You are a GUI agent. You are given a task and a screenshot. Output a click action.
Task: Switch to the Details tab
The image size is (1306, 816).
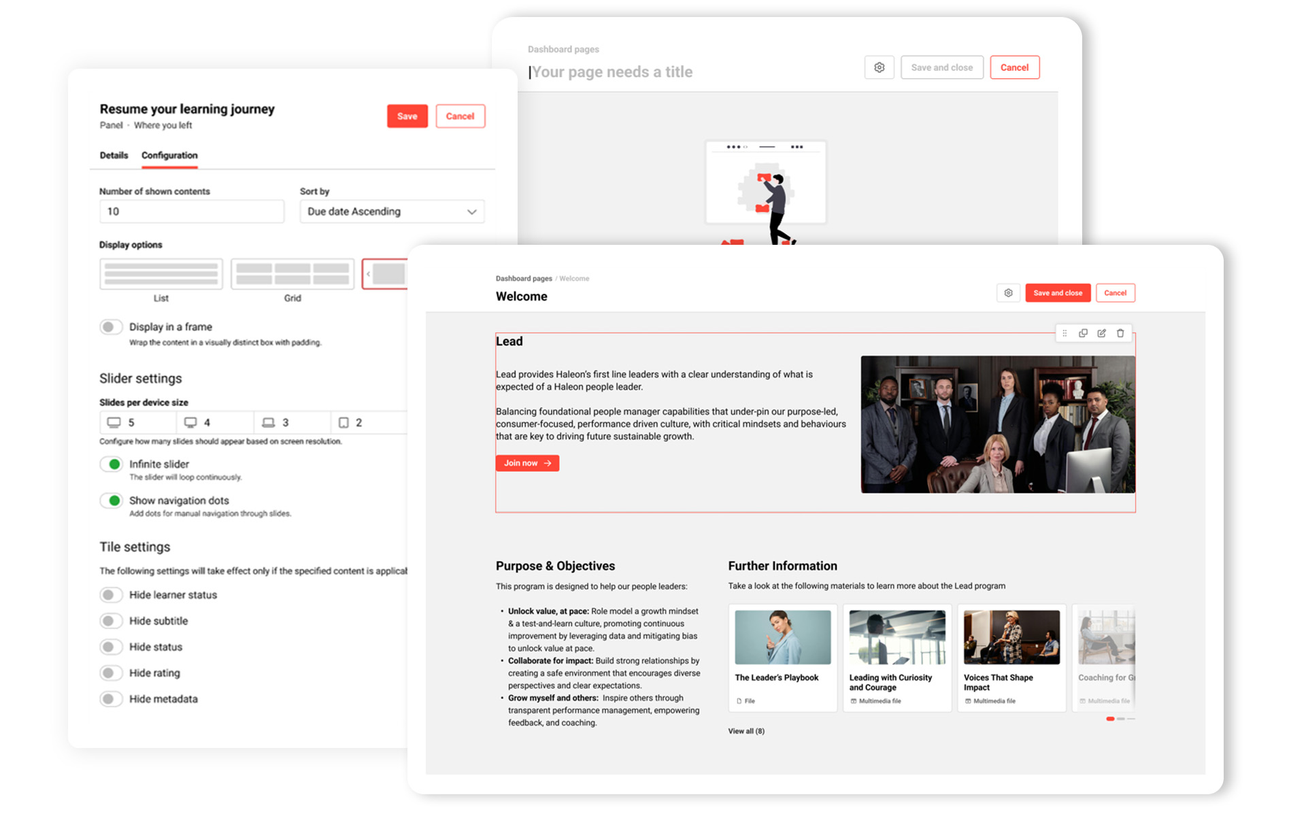point(113,155)
